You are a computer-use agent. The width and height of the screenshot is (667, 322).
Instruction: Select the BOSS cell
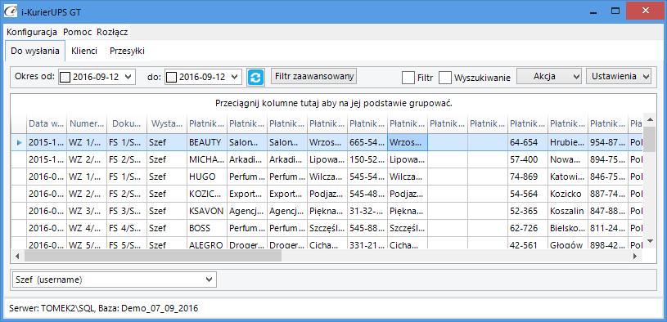coord(207,228)
